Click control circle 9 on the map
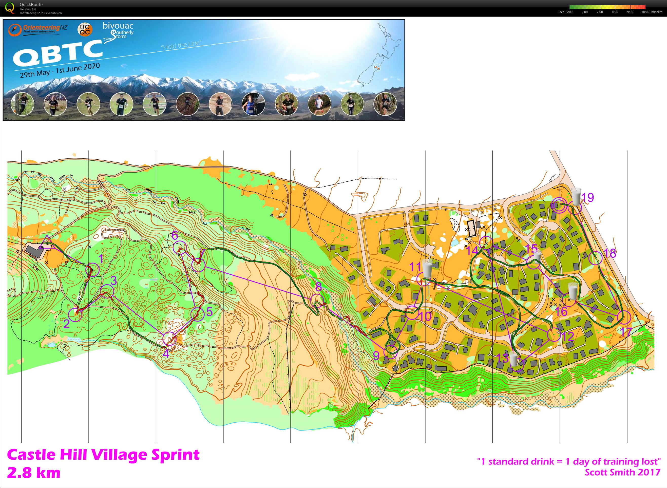The width and height of the screenshot is (667, 488). click(x=391, y=352)
